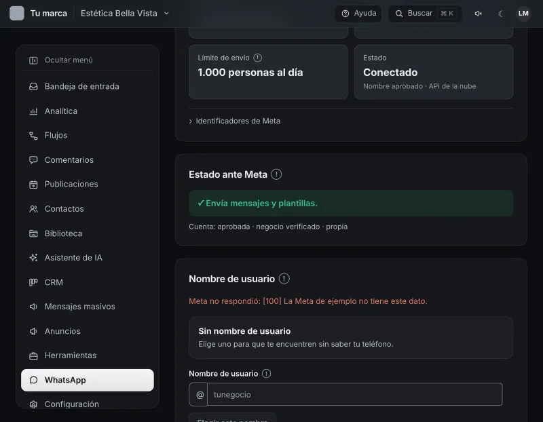
Task: Click the Biblioteca folder icon
Action: tap(33, 233)
